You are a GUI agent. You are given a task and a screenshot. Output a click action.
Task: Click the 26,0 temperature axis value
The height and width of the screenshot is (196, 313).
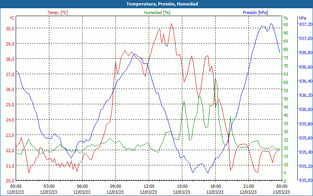pyautogui.click(x=10, y=89)
